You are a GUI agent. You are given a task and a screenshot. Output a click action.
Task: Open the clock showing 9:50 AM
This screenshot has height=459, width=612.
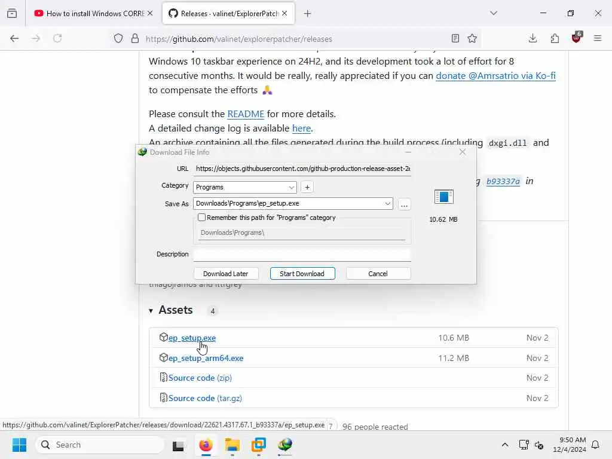coord(570,445)
